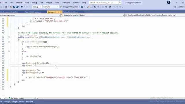Viewport: 185px width, 104px height.
Task: Click the app.UseSwagger() line of code
Action: [31, 70]
